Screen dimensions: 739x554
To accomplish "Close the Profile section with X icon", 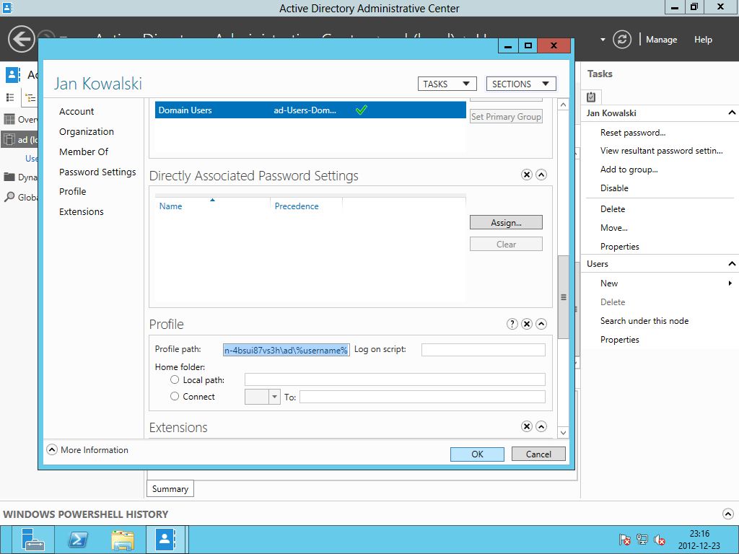I will point(526,324).
